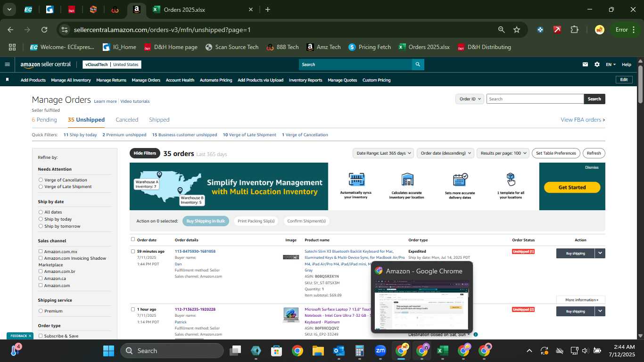Select the Premium shipping service radio
Image resolution: width=644 pixels, height=362 pixels.
41,311
